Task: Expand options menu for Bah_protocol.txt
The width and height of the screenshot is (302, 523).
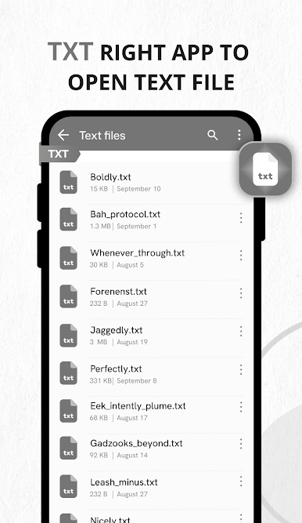Action: tap(241, 218)
